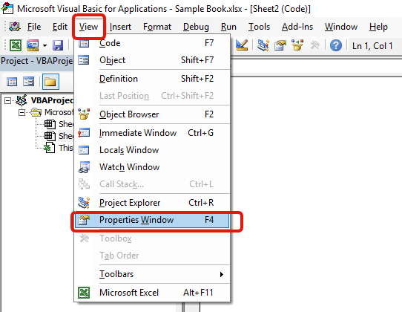Select Properties Window menu item

pyautogui.click(x=152, y=220)
